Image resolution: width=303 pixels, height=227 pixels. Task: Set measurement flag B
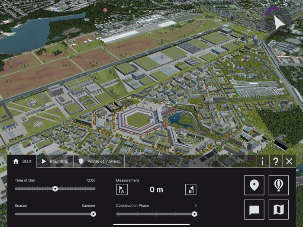(191, 189)
